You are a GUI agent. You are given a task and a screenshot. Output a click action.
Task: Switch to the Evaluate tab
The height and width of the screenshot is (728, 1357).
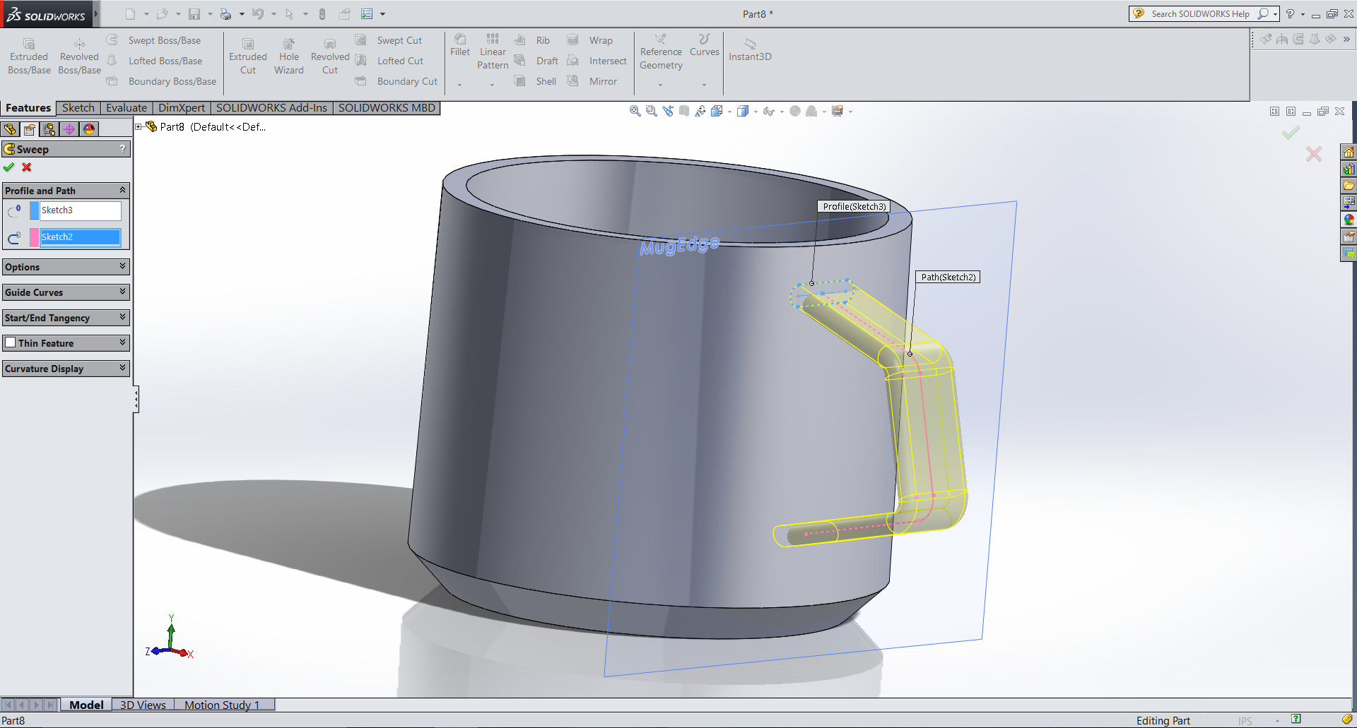pyautogui.click(x=127, y=107)
